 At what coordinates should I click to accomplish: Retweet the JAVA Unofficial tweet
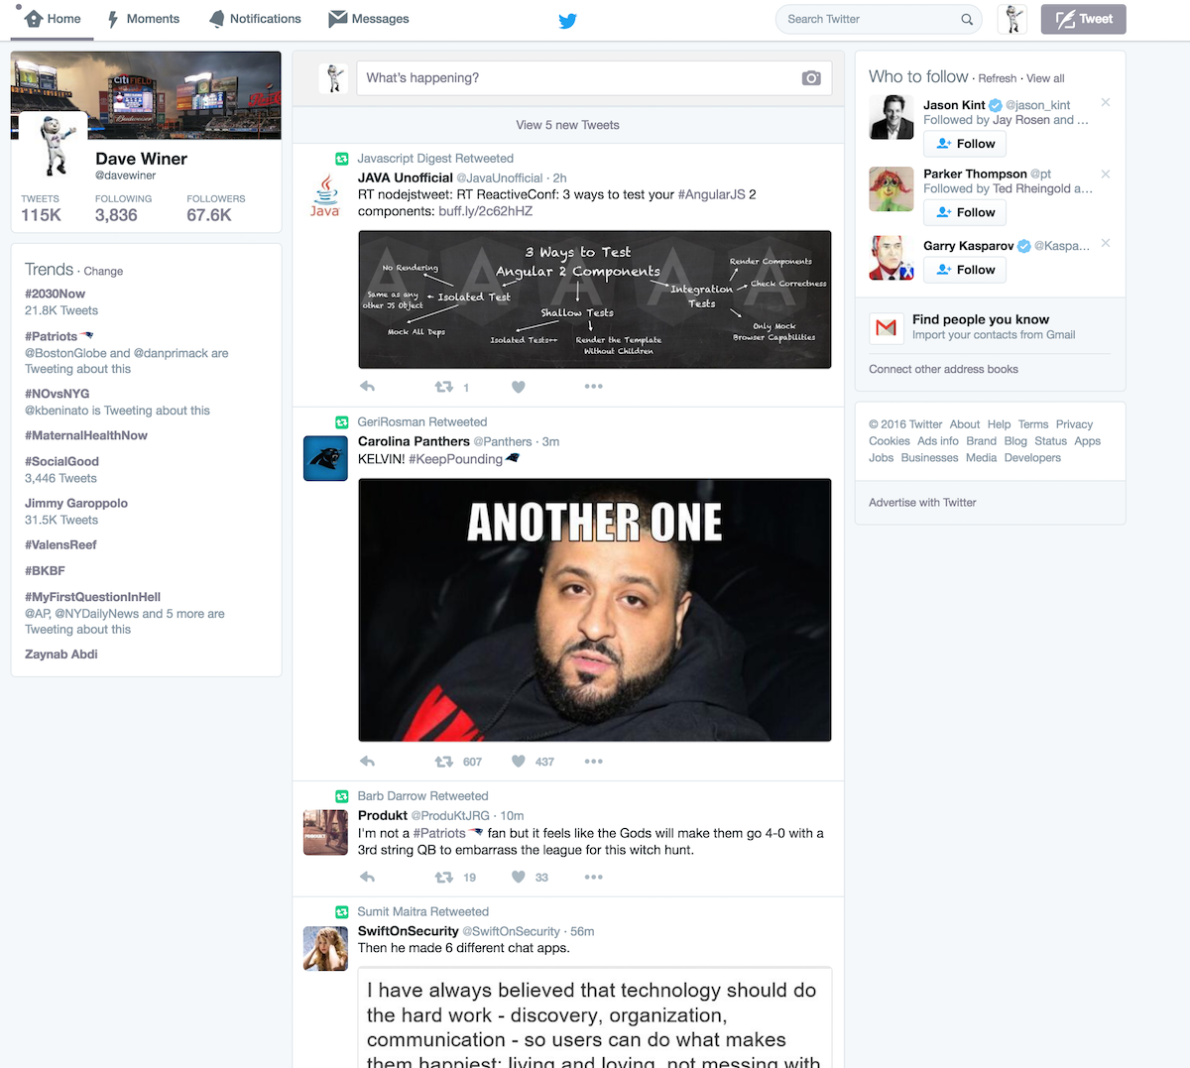(444, 387)
